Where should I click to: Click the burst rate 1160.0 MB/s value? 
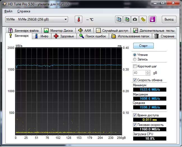click(x=150, y=129)
